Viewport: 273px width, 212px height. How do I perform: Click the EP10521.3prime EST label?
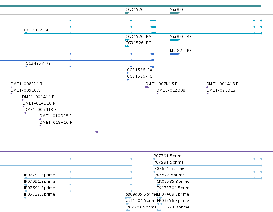point(173,207)
